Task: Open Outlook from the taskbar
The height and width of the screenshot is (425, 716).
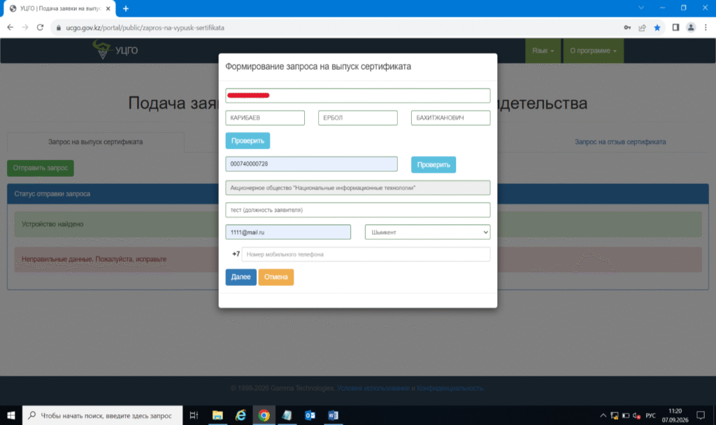Action: click(310, 415)
